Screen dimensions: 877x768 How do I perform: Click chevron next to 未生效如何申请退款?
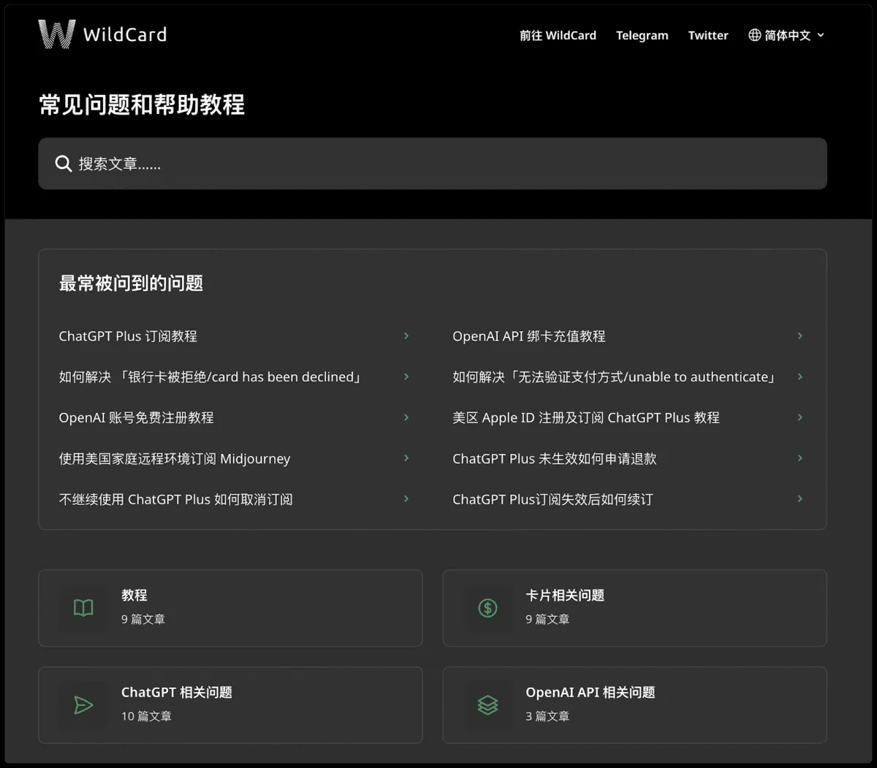pyautogui.click(x=800, y=458)
